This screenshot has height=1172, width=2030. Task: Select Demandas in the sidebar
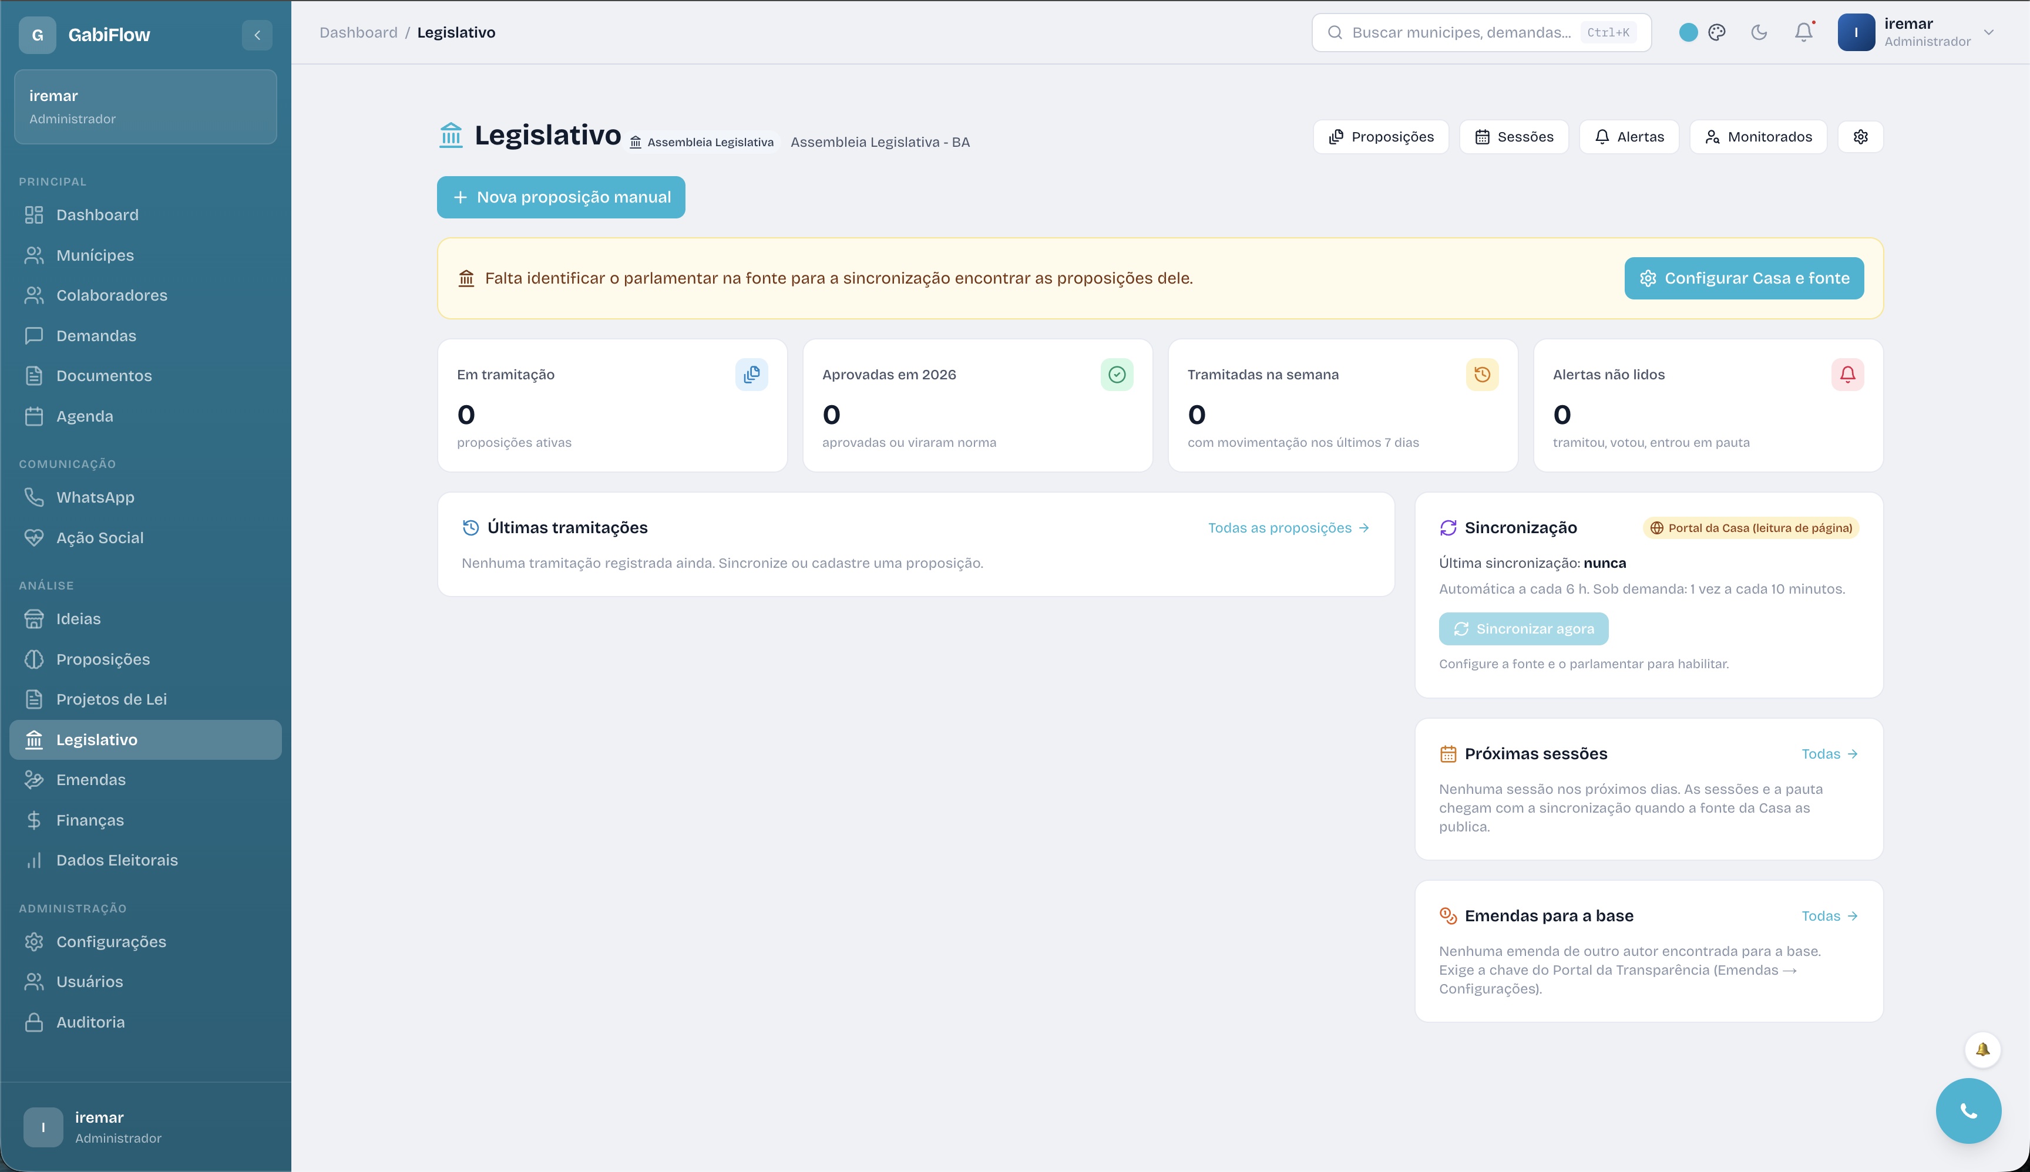click(x=146, y=336)
